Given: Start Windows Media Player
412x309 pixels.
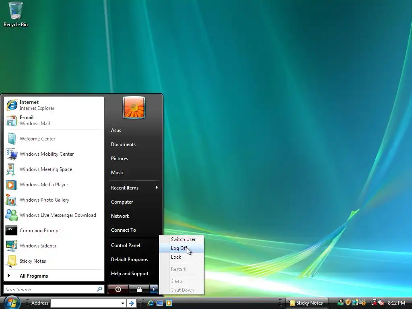Looking at the screenshot, I should pyautogui.click(x=54, y=184).
